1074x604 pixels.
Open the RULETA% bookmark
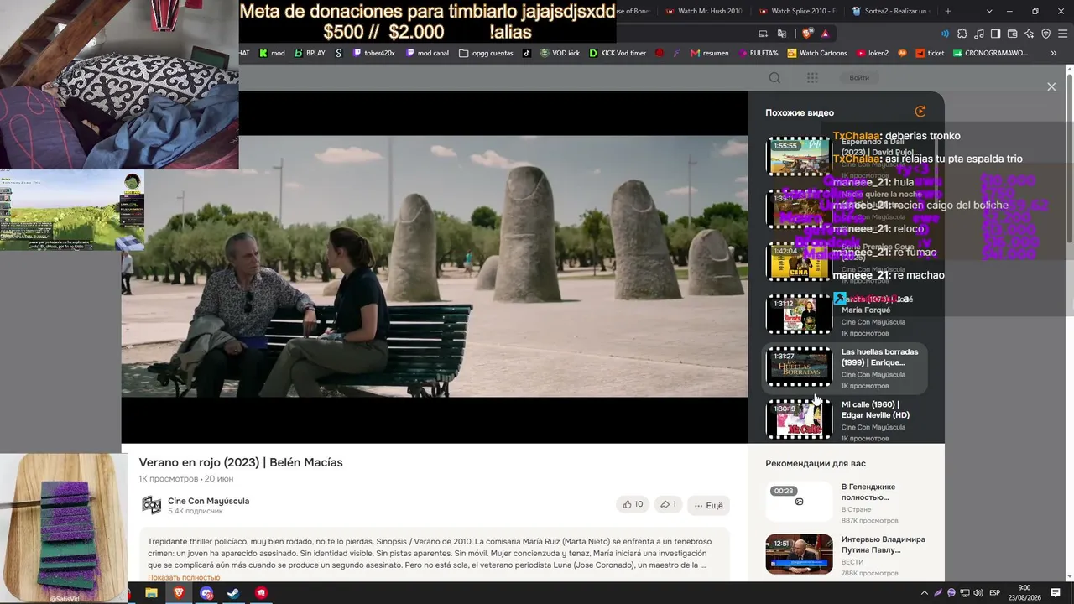758,53
